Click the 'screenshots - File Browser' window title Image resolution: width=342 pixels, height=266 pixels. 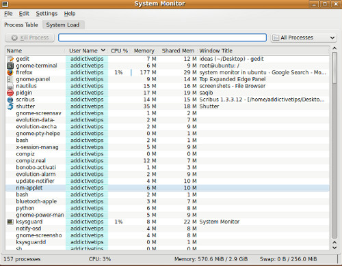pos(233,86)
